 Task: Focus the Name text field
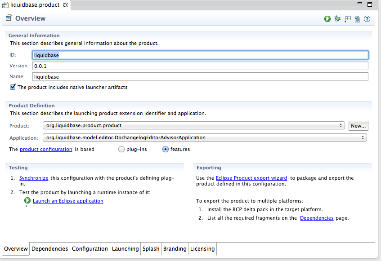[x=200, y=77]
